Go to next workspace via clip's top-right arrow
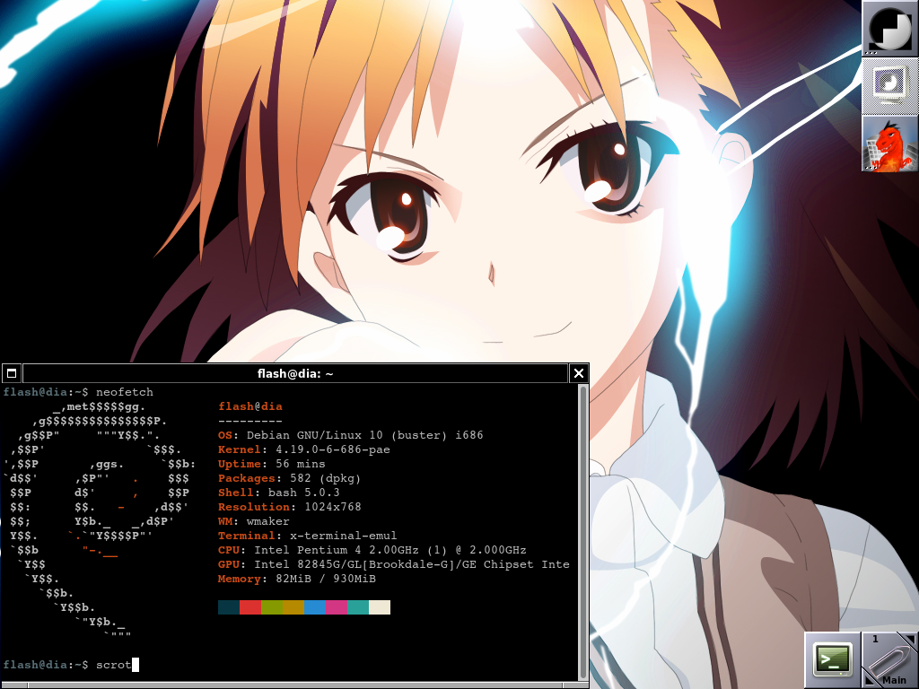919x689 pixels. tap(910, 639)
